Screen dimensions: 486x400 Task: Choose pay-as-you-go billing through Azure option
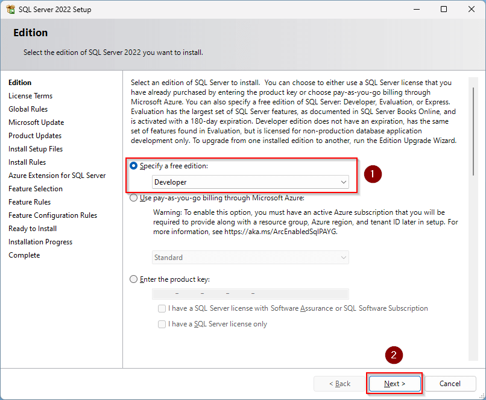134,197
